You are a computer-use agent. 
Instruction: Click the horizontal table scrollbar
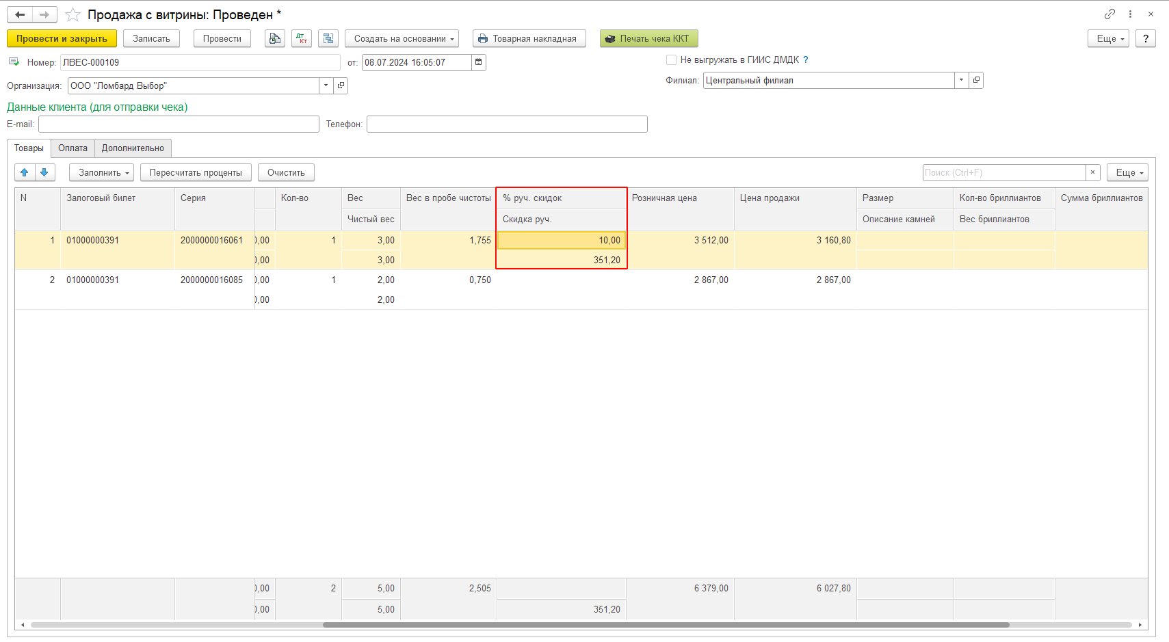pyautogui.click(x=666, y=624)
